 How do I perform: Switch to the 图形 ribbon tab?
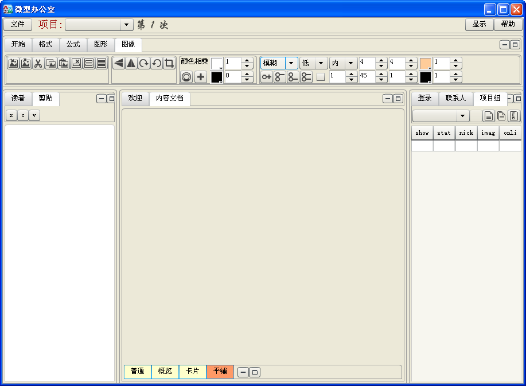click(x=100, y=44)
